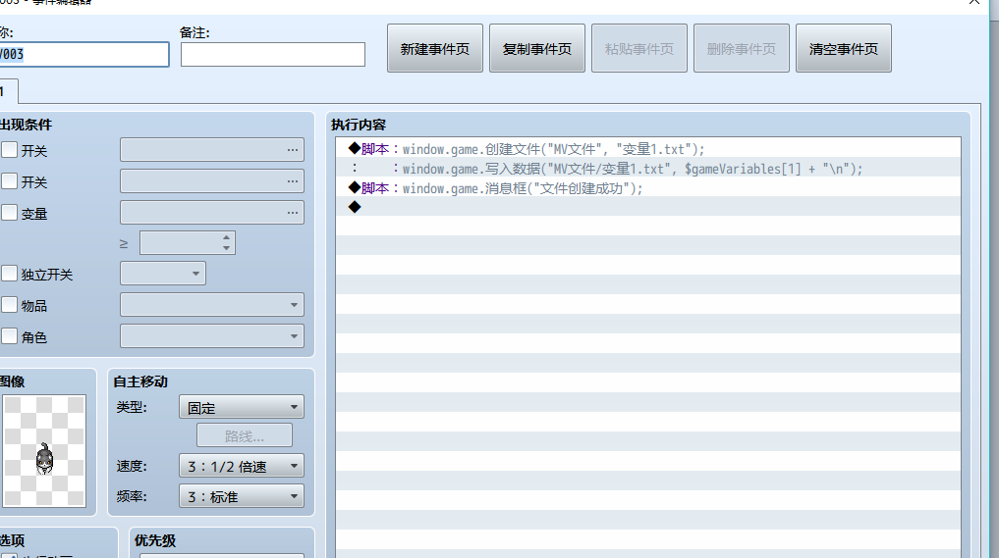
Task: Open the 角色 dropdown
Action: (x=211, y=336)
